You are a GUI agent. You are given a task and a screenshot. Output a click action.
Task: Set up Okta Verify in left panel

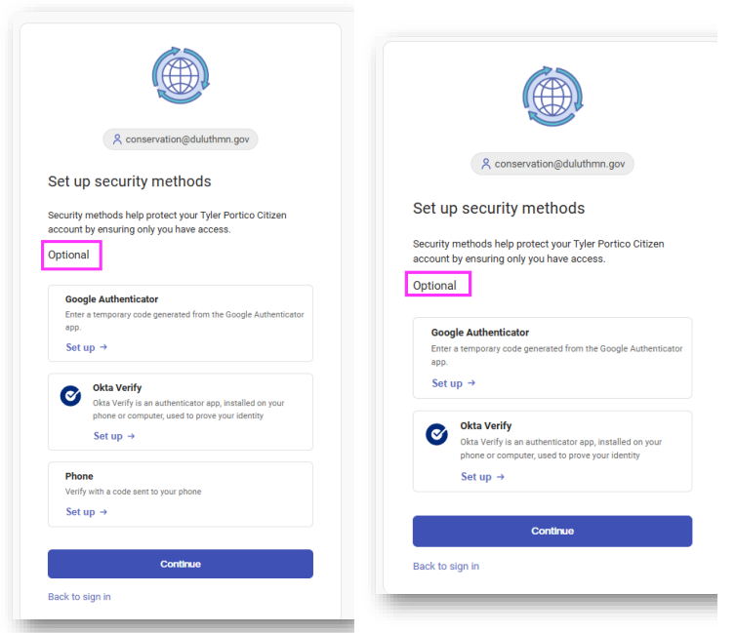click(x=113, y=436)
